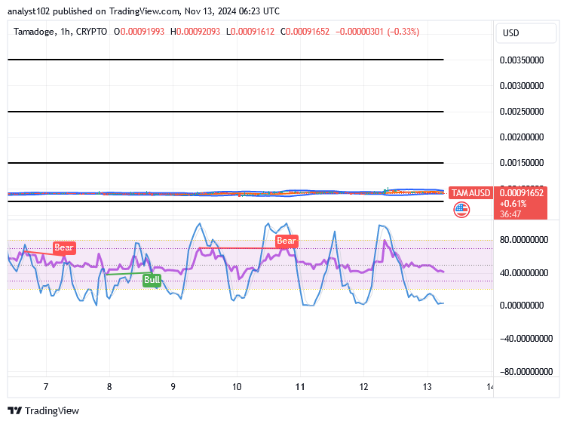The width and height of the screenshot is (567, 424).
Task: Click date 10 on time axis
Action: pos(237,387)
